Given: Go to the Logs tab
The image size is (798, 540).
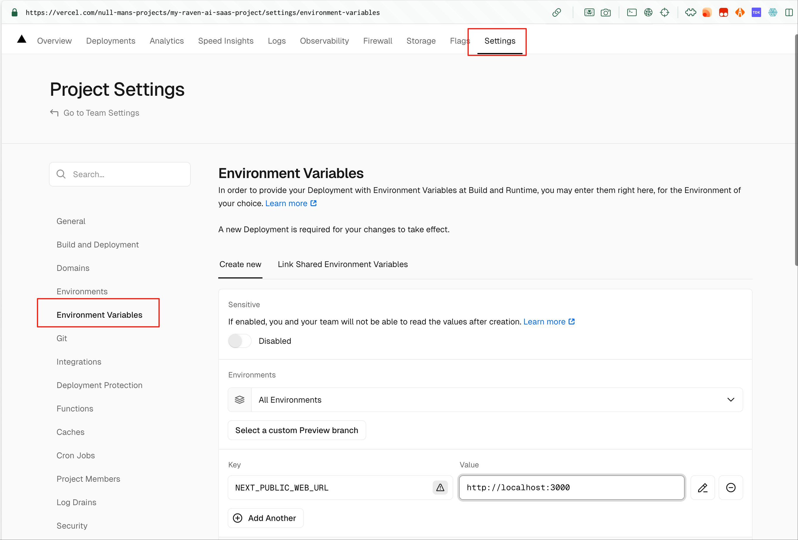Looking at the screenshot, I should 277,41.
